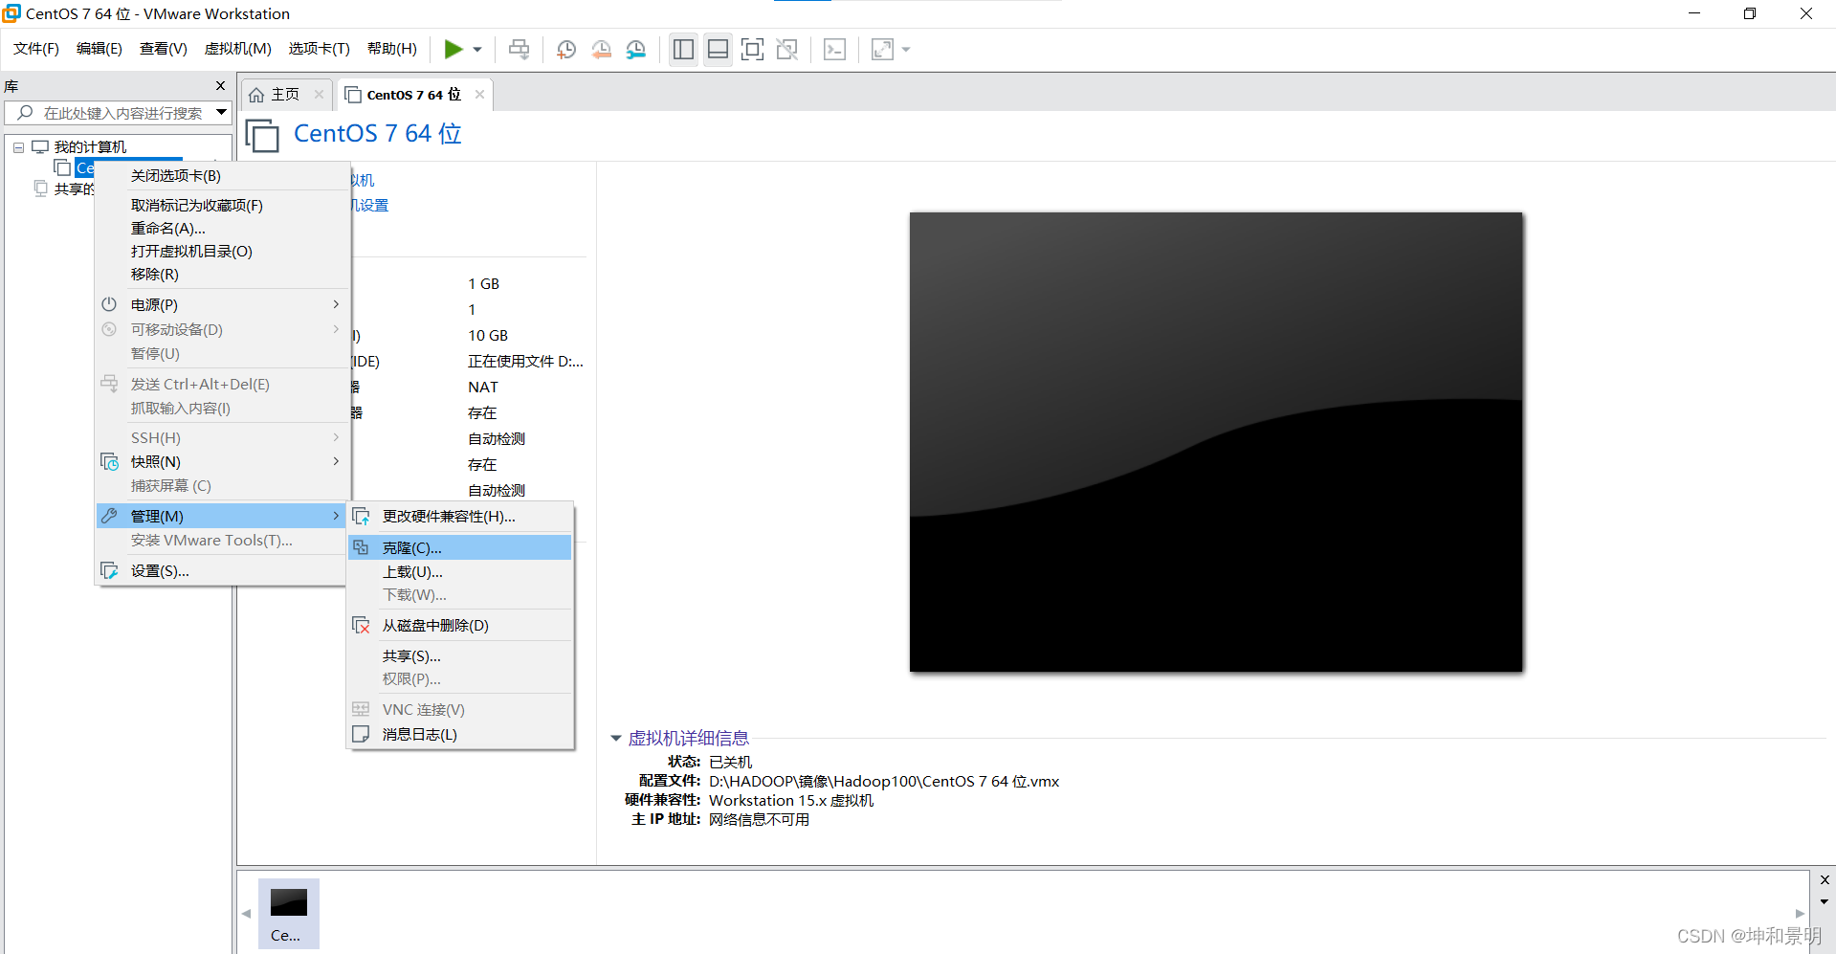Open the snapshot manager icon
Viewport: 1836px width, 954px height.
coord(636,50)
